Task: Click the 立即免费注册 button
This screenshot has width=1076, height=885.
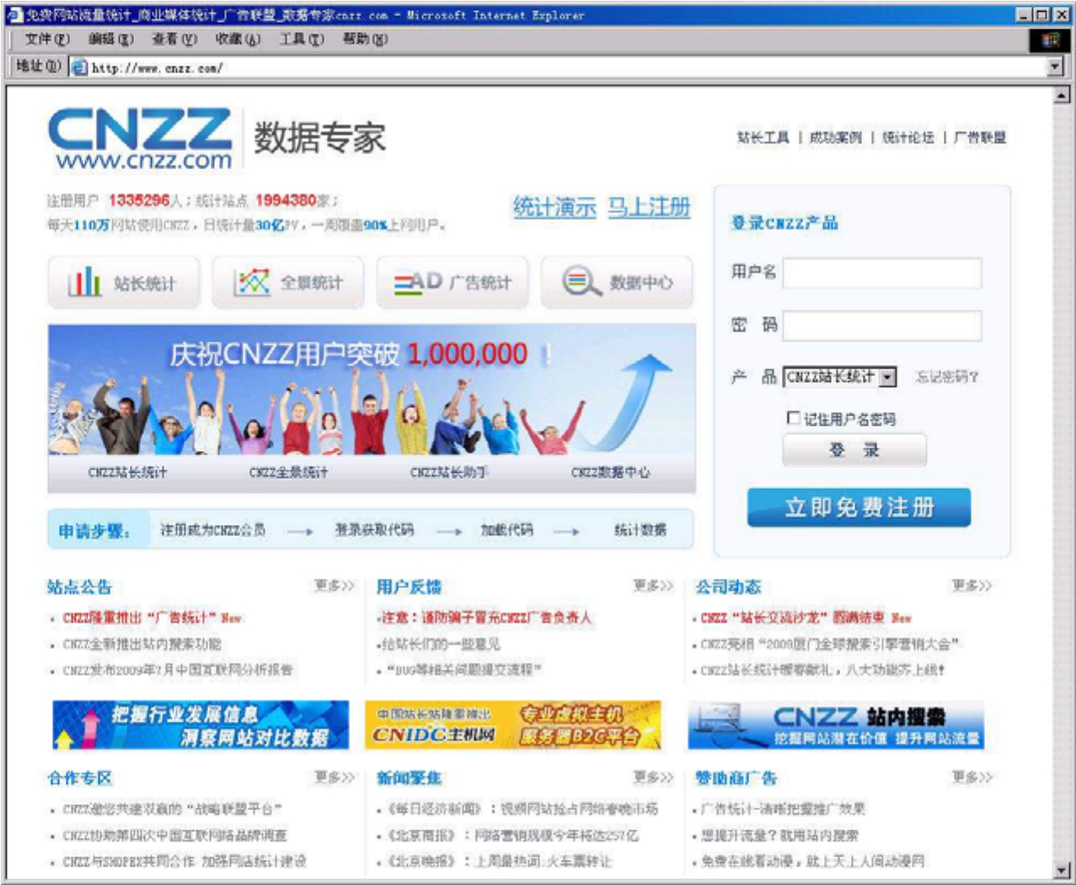Action: [858, 507]
